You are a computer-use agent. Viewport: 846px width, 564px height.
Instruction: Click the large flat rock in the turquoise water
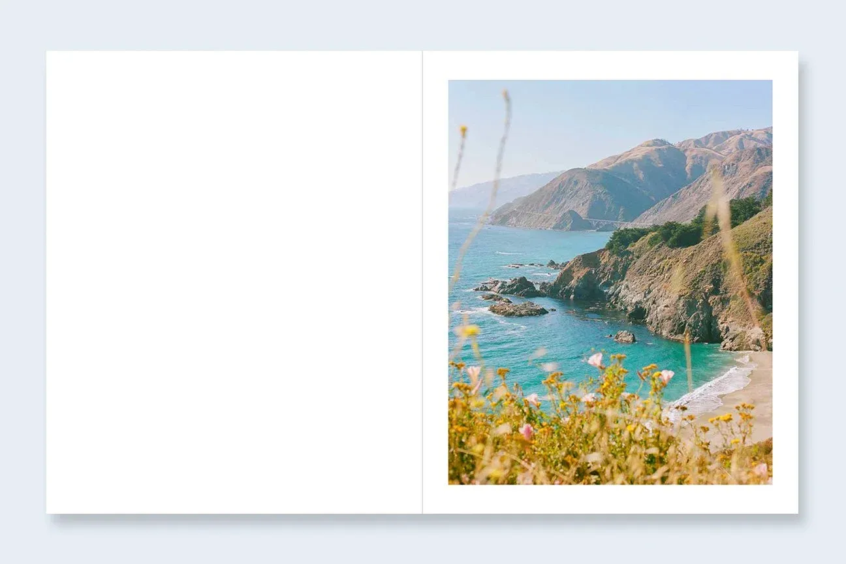coord(518,309)
